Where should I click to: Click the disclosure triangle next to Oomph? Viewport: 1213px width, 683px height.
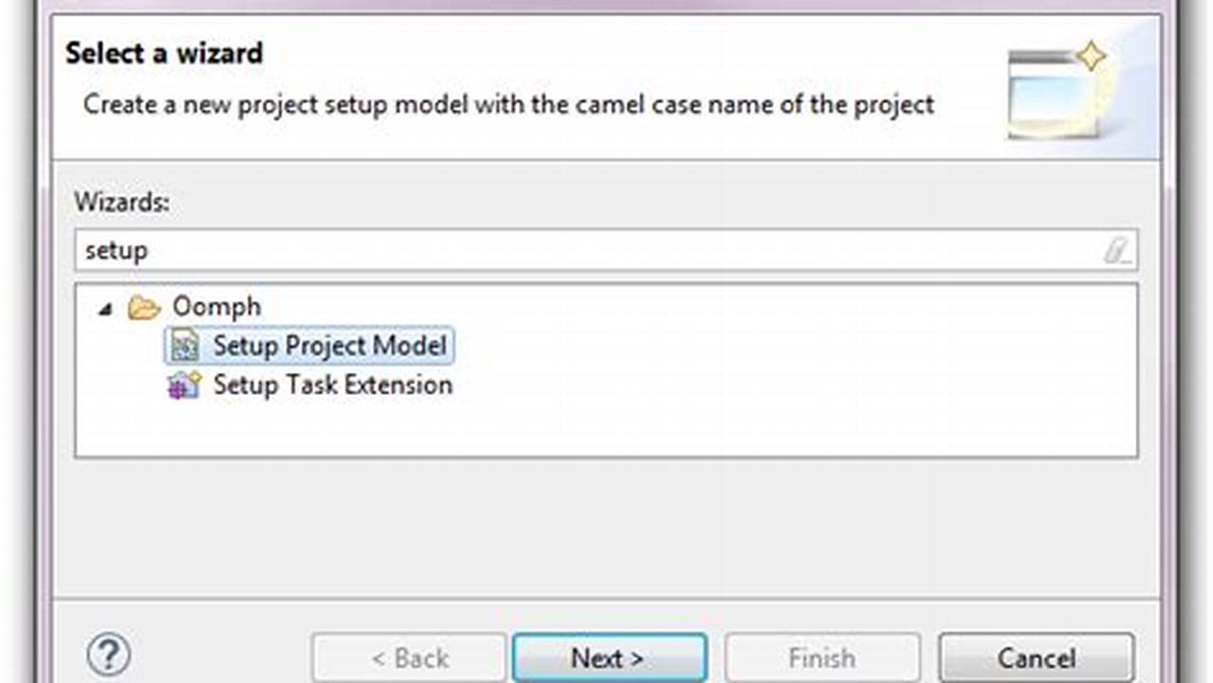click(105, 307)
